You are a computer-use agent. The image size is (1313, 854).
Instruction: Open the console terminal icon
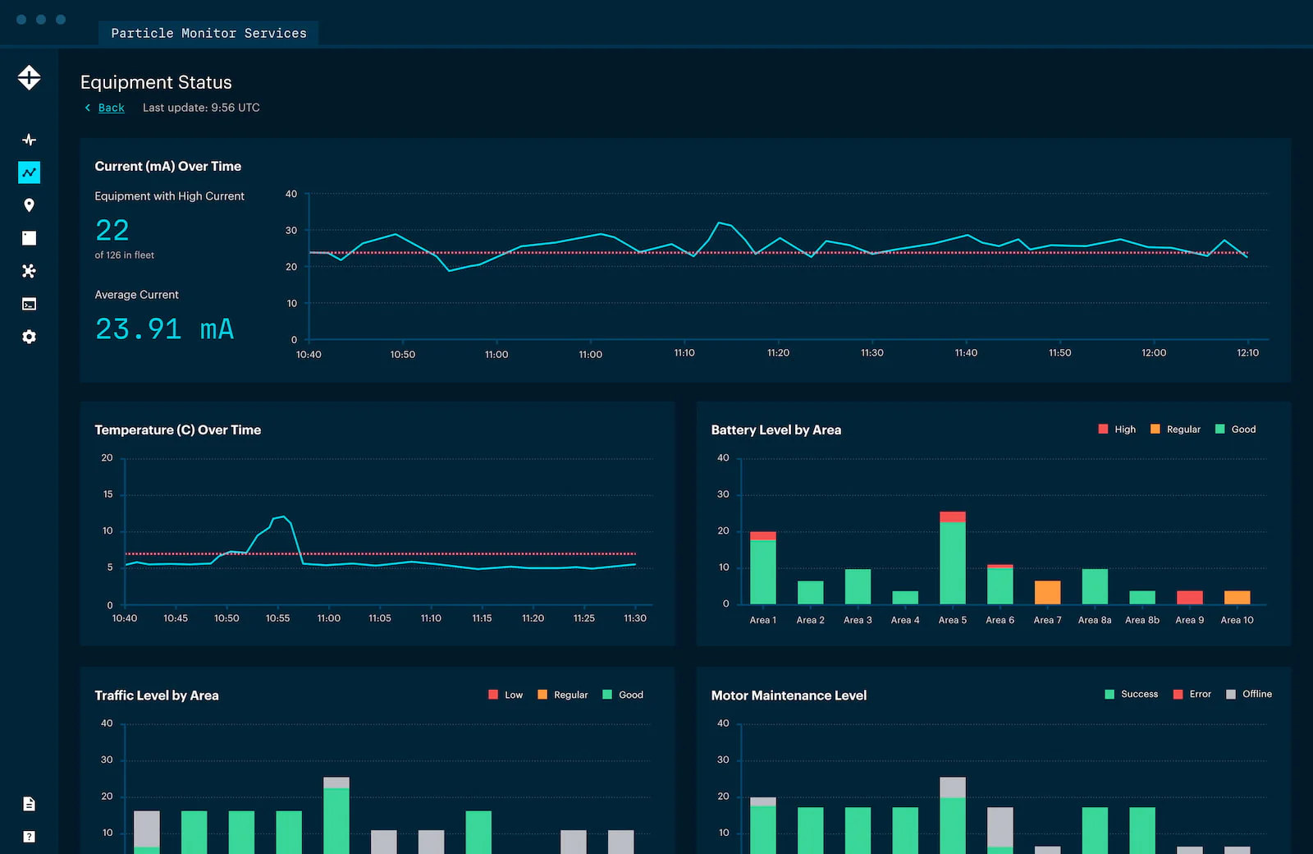29,304
